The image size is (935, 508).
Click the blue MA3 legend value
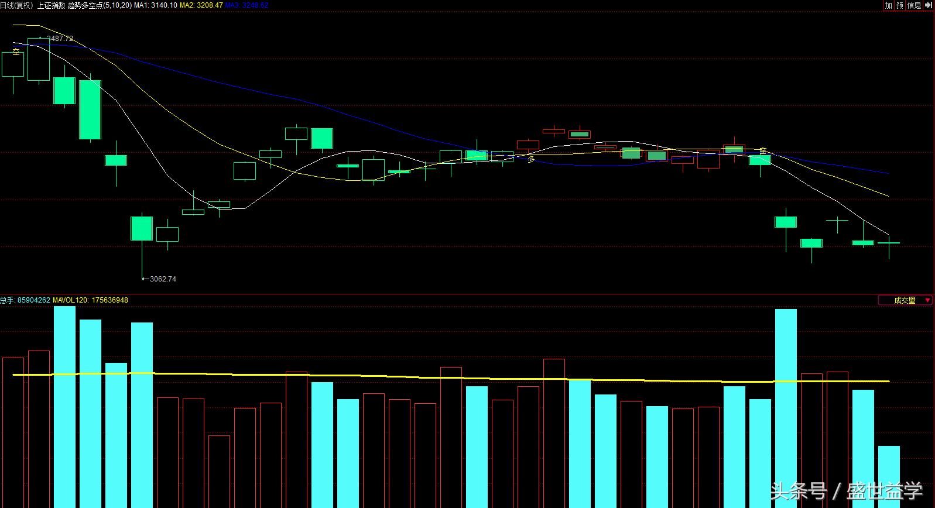(x=246, y=5)
